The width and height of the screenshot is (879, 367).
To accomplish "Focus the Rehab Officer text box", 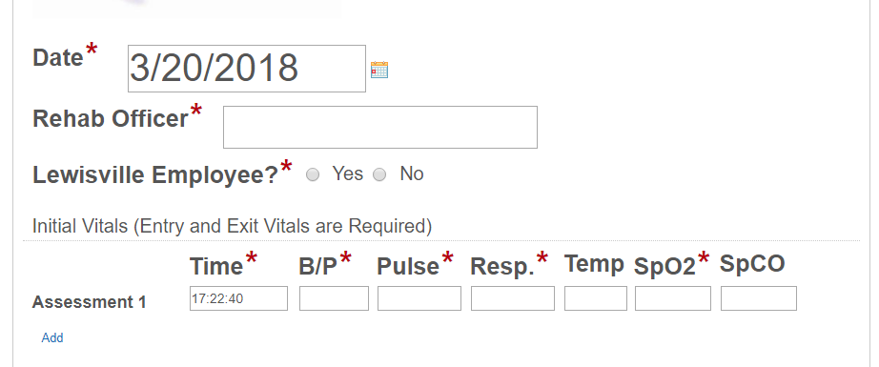I will coord(380,127).
